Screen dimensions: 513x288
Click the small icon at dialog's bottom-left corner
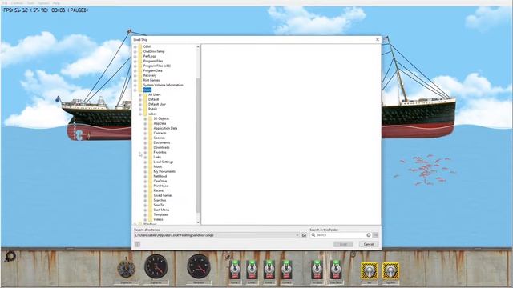(137, 244)
